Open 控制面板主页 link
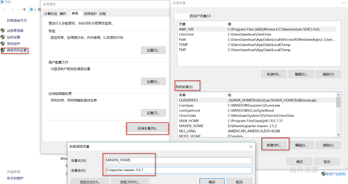The image size is (348, 184). (x=17, y=20)
